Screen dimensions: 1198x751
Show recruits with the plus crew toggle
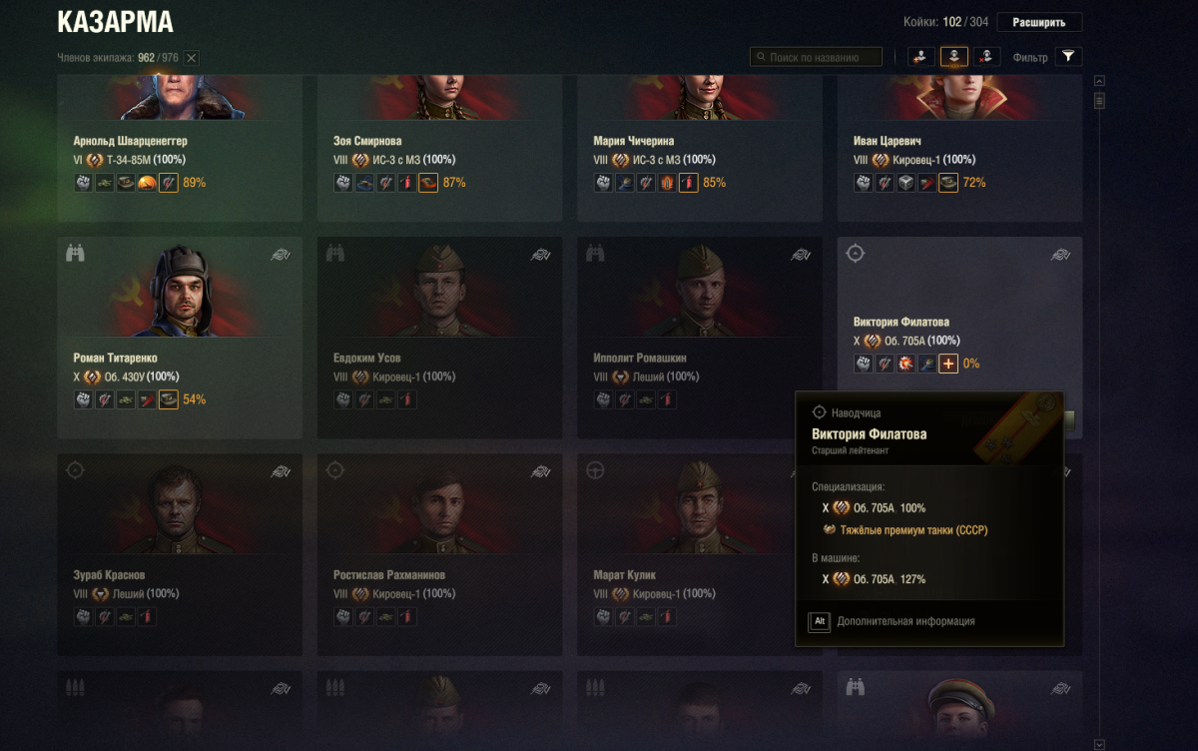pos(921,57)
